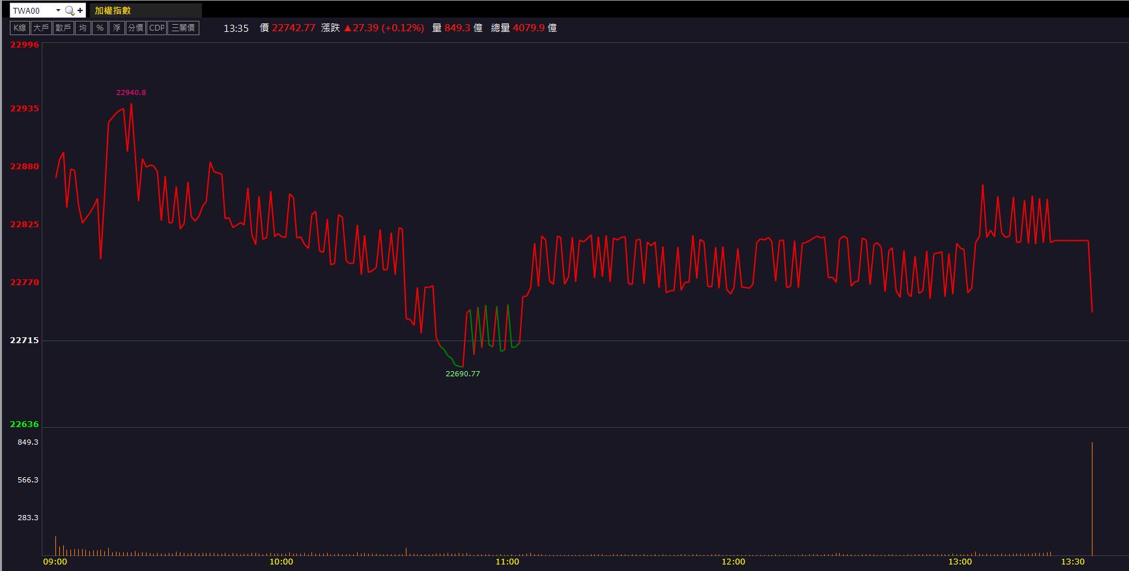
Task: Switch to K線 candlestick view
Action: (x=20, y=28)
